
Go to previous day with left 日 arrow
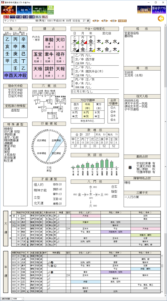pyautogui.click(x=111, y=21)
